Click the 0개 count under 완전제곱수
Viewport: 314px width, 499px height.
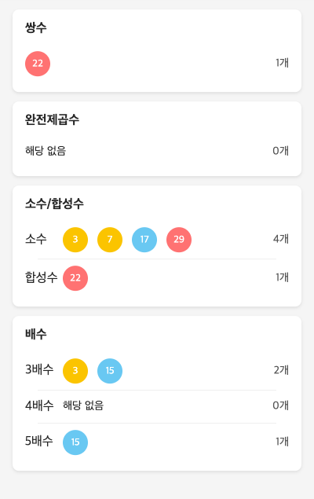click(280, 151)
